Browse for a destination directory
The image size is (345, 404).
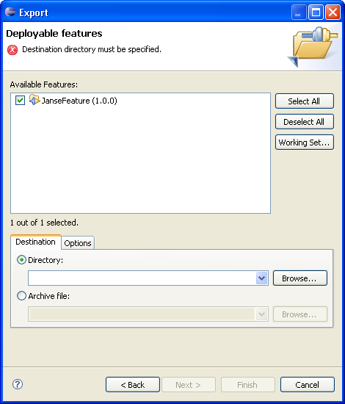click(x=300, y=278)
